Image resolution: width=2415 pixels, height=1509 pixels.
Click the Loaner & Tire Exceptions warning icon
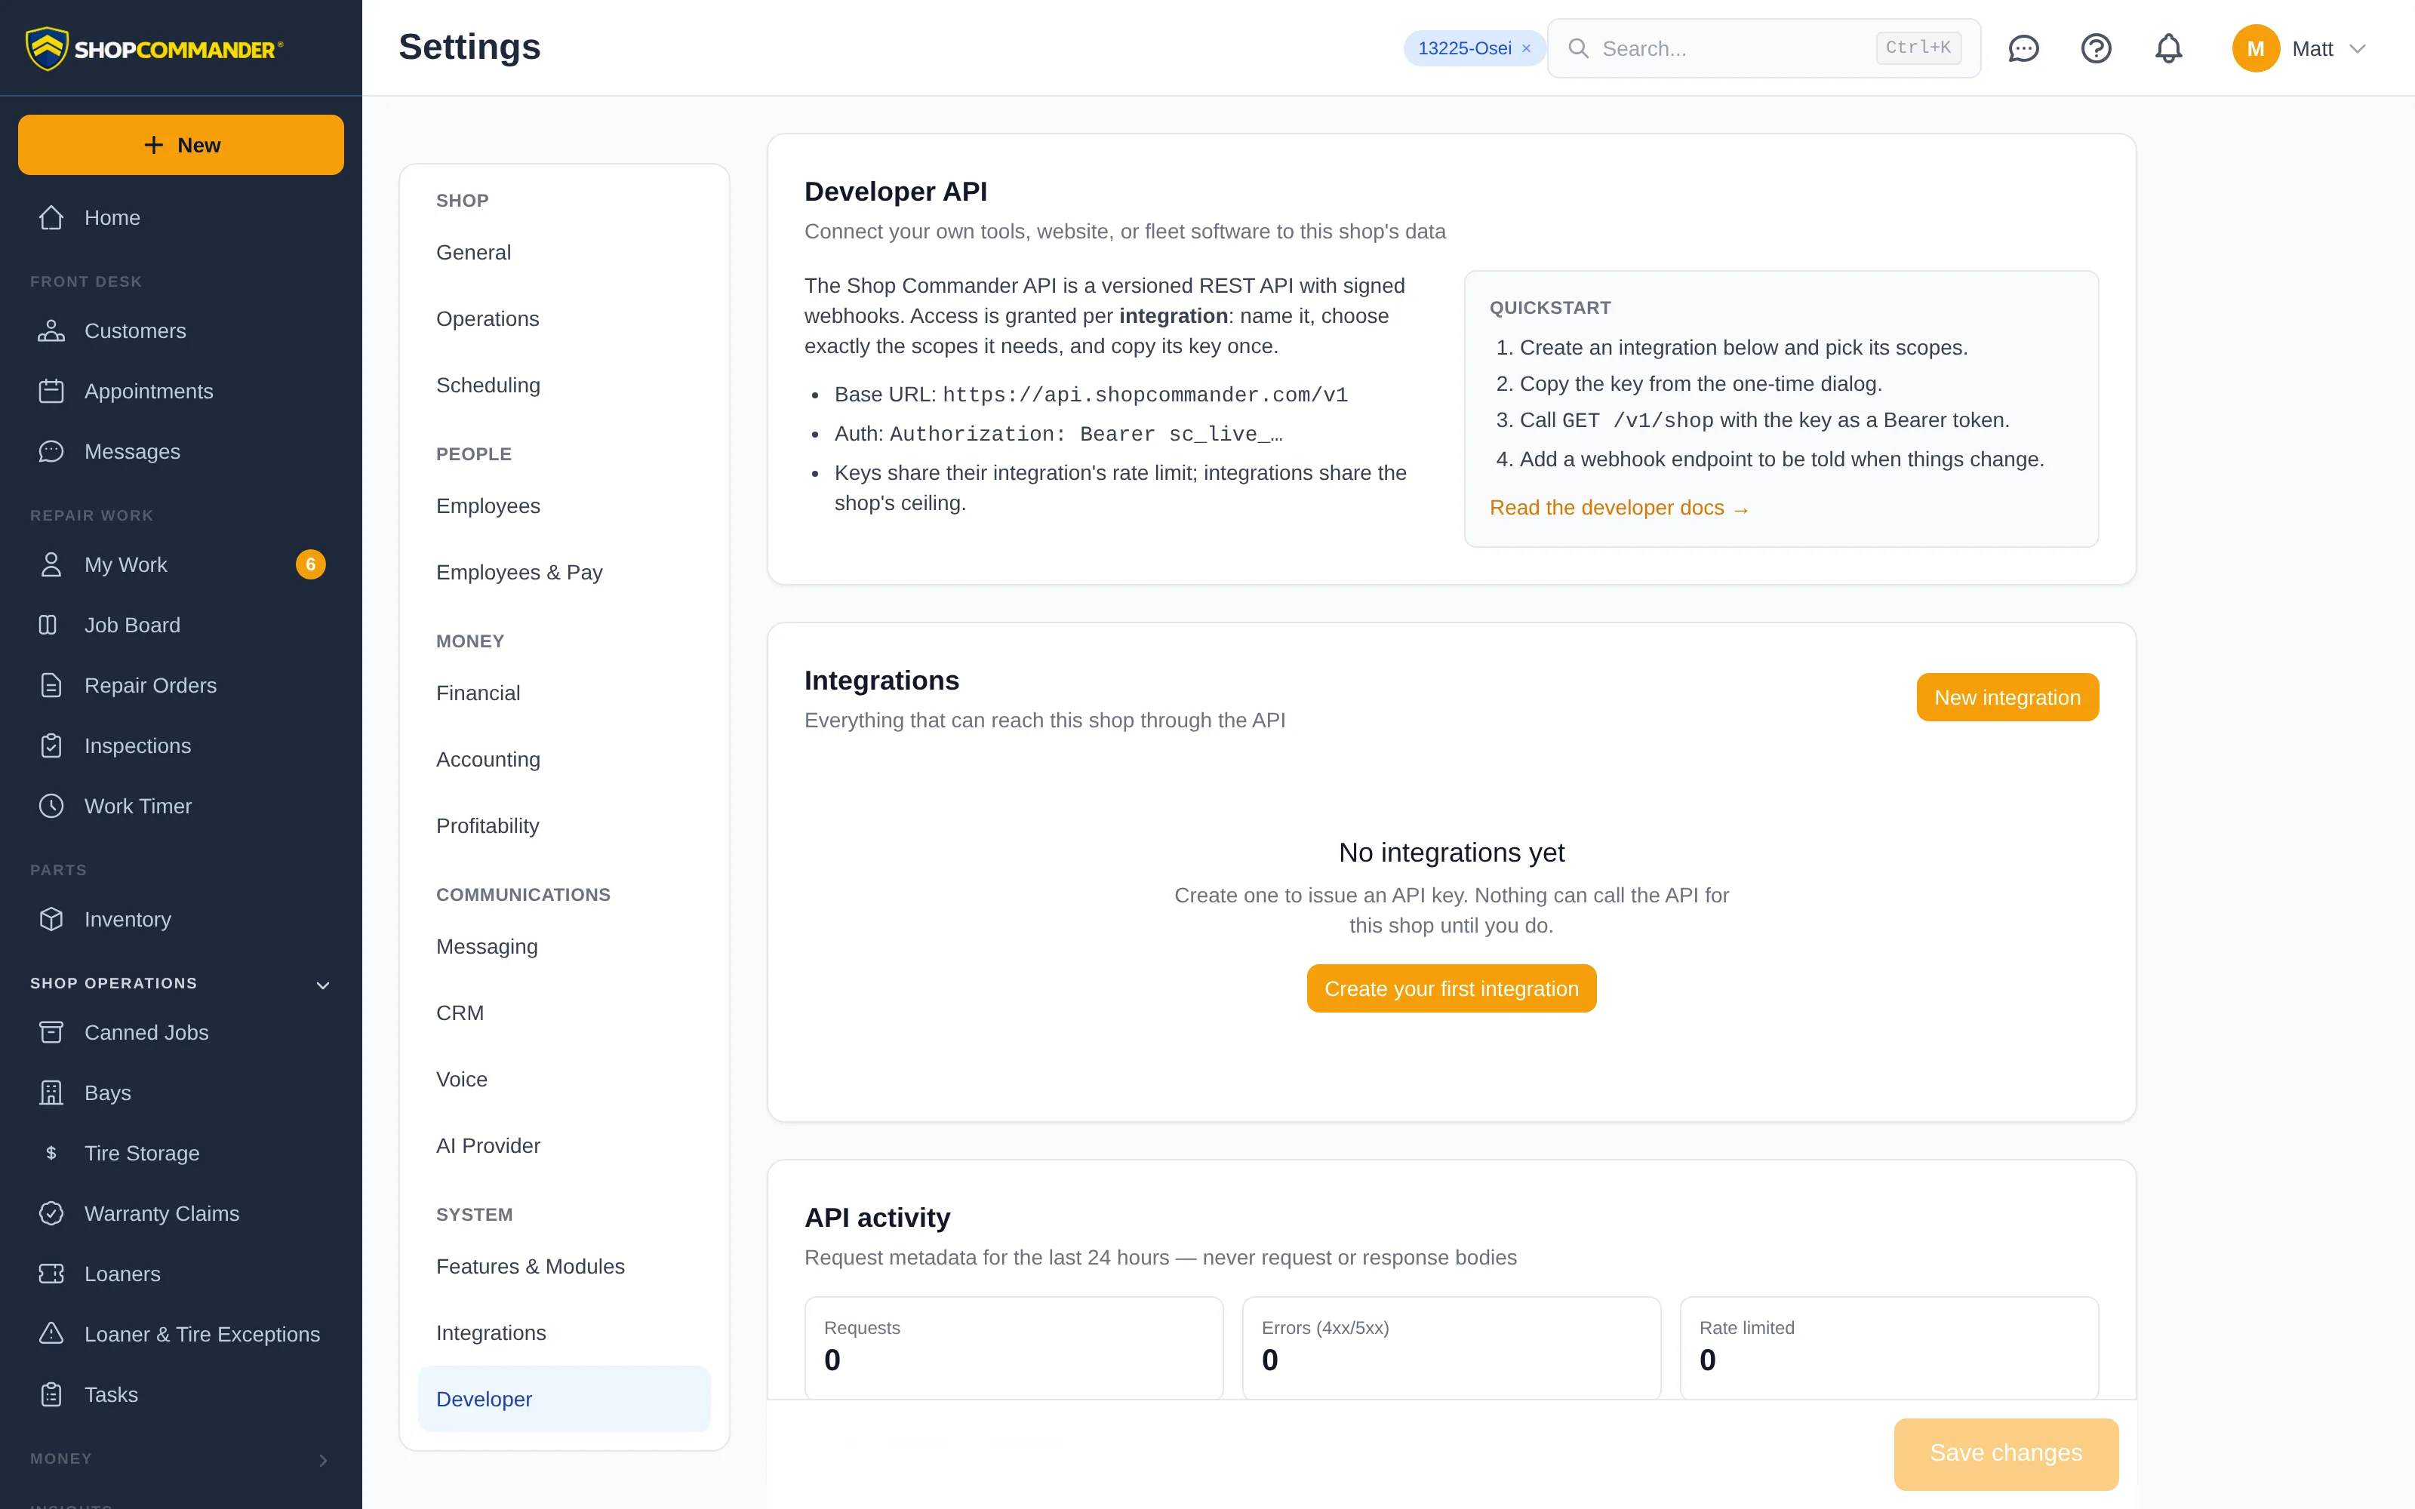[51, 1335]
